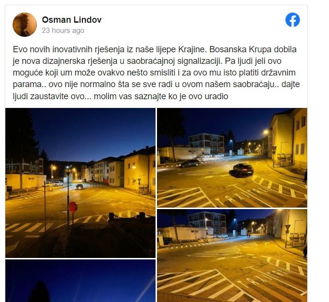Click the closing sentence "molim vas saznajte"
The height and width of the screenshot is (302, 329).
(x=161, y=96)
